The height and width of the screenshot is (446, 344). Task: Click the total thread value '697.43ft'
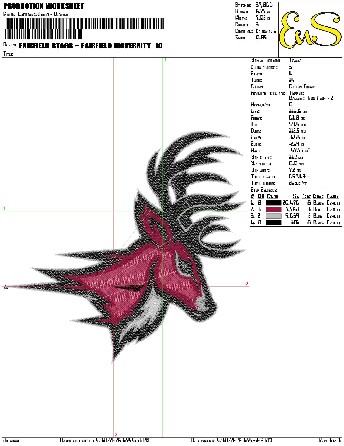(299, 177)
